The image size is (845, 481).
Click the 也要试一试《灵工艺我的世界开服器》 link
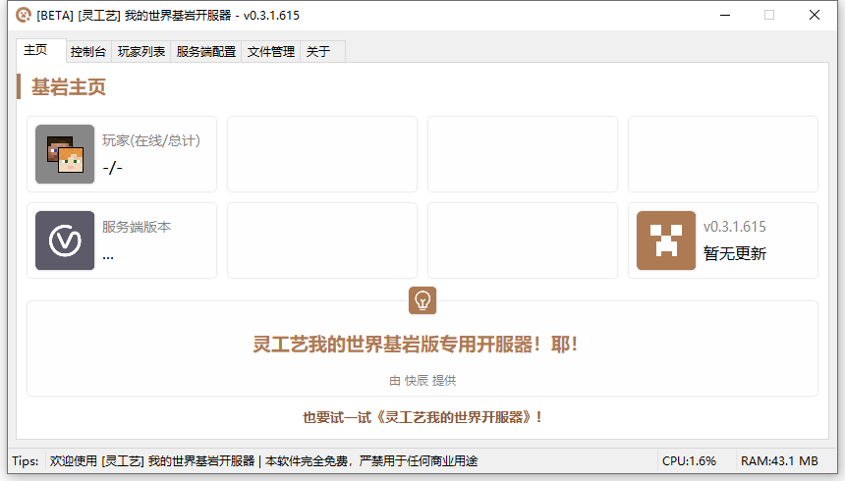422,417
